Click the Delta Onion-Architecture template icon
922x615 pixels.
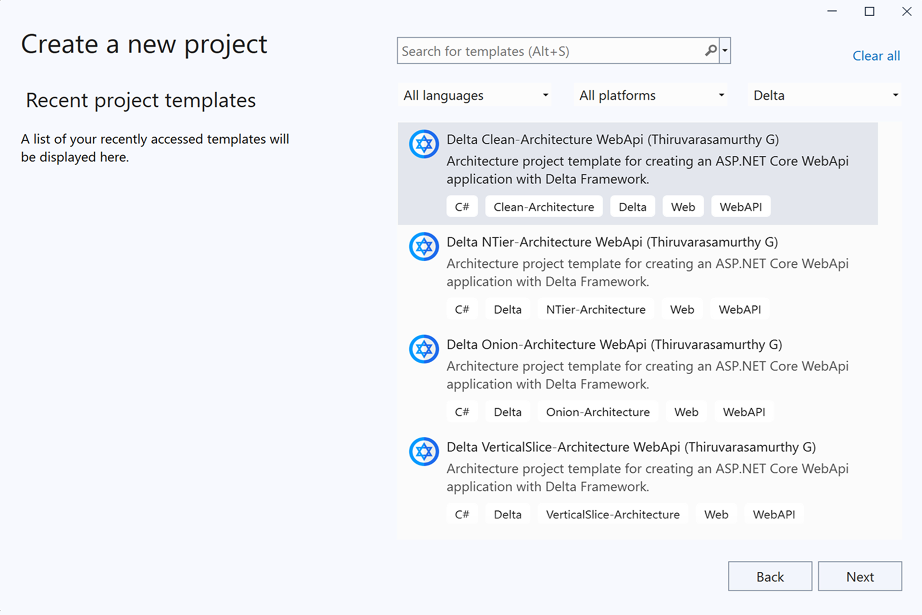pyautogui.click(x=423, y=349)
